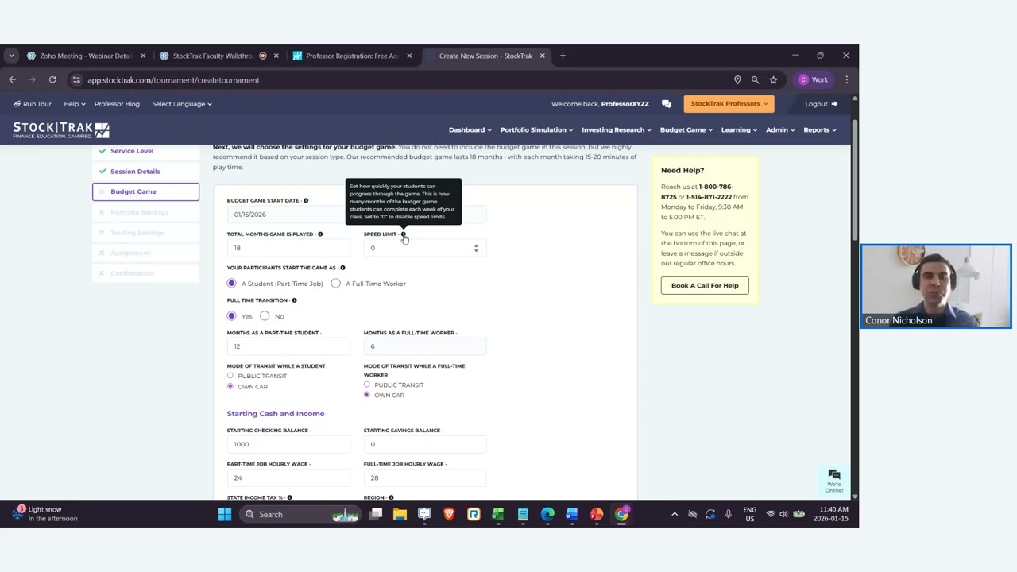Open Brave browser from taskbar
The image size is (1017, 572).
pos(449,515)
